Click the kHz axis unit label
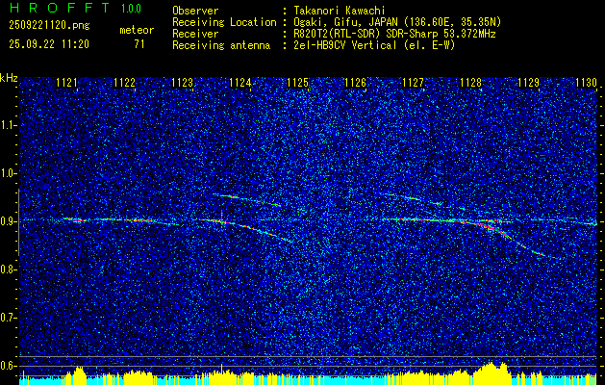Image resolution: width=605 pixels, height=385 pixels. (9, 78)
